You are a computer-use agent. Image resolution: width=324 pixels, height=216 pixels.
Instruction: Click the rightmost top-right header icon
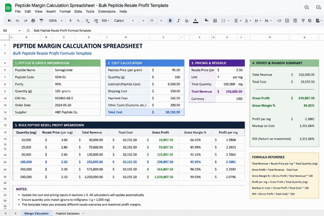pyautogui.click(x=319, y=7)
